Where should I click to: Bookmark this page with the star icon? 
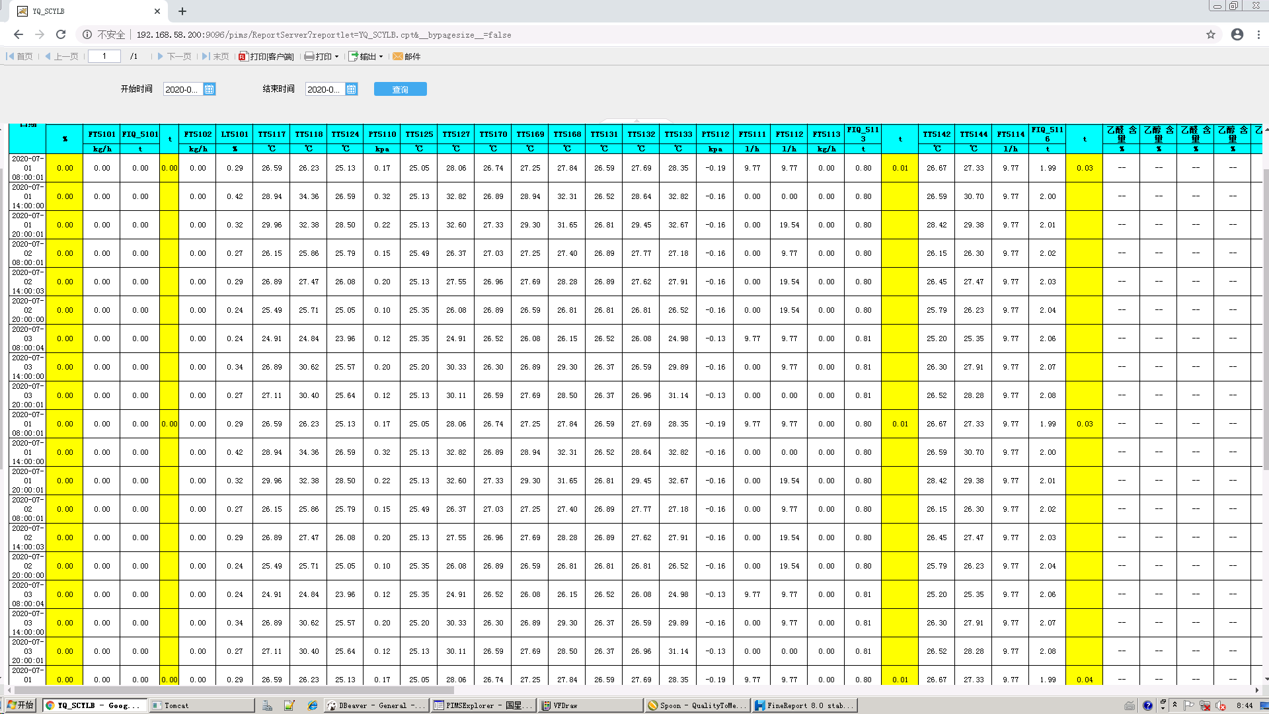[1211, 34]
